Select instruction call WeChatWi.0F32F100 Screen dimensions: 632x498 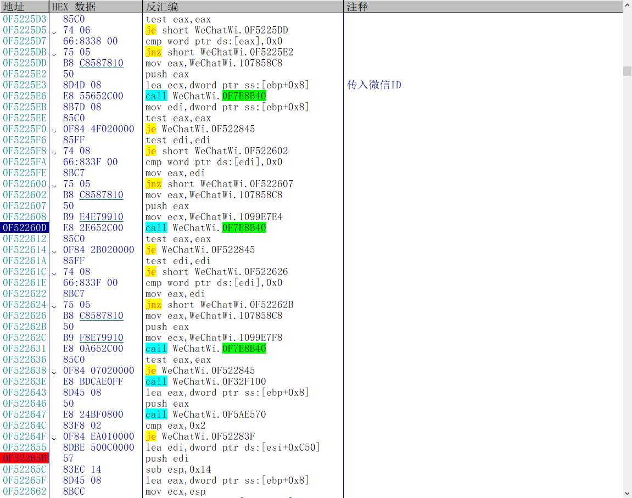[205, 382]
